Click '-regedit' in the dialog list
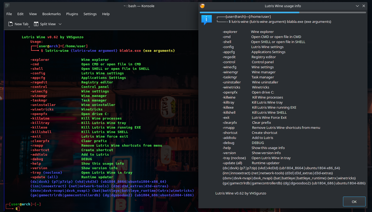Screen dimensions: 372x212 229,57
